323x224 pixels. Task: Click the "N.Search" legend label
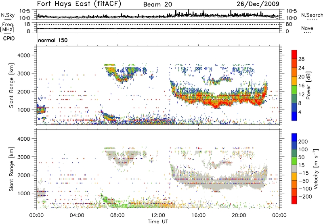312,15
